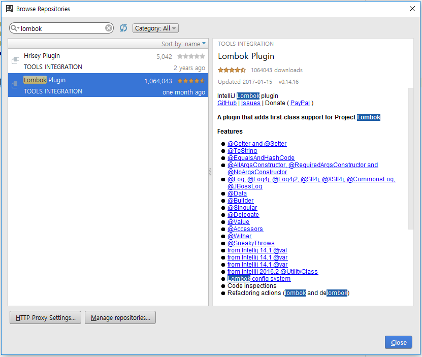The width and height of the screenshot is (422, 357).
Task: Click the Features heading
Action: click(x=230, y=132)
